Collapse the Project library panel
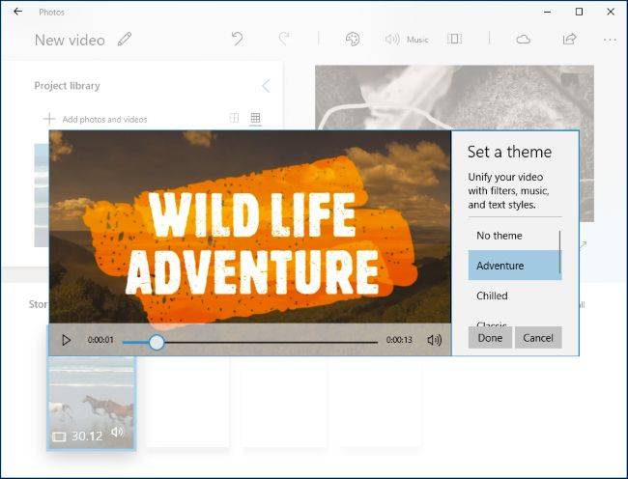 pos(266,86)
